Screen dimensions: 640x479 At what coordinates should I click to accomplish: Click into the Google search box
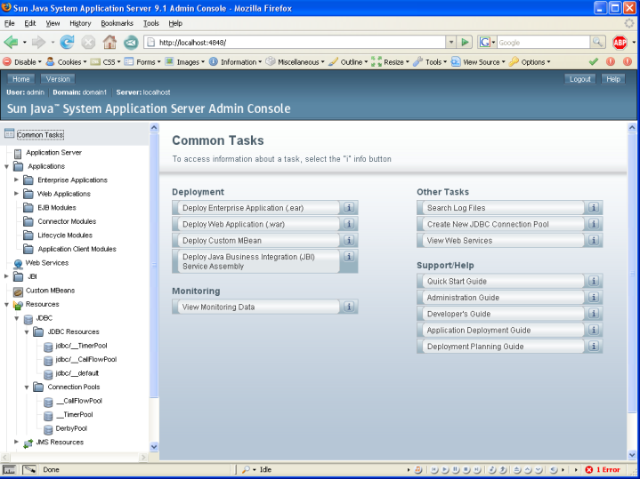pyautogui.click(x=543, y=42)
